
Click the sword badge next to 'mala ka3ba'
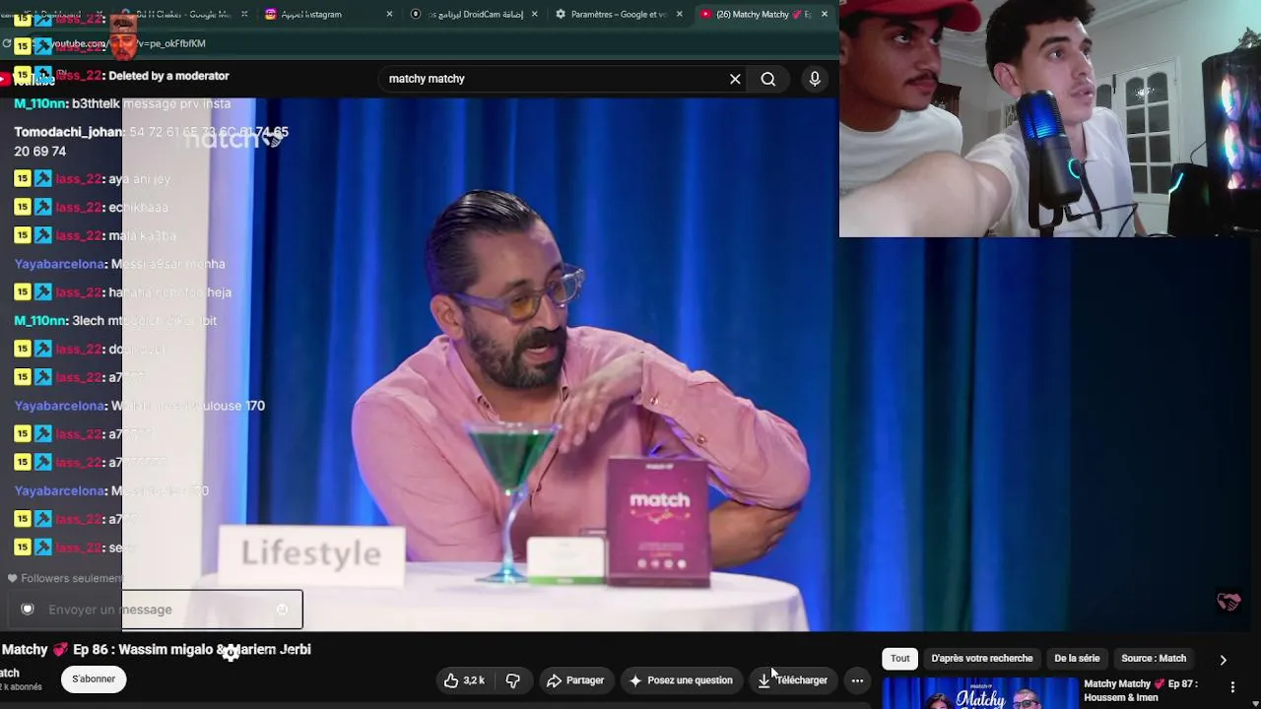click(x=43, y=236)
